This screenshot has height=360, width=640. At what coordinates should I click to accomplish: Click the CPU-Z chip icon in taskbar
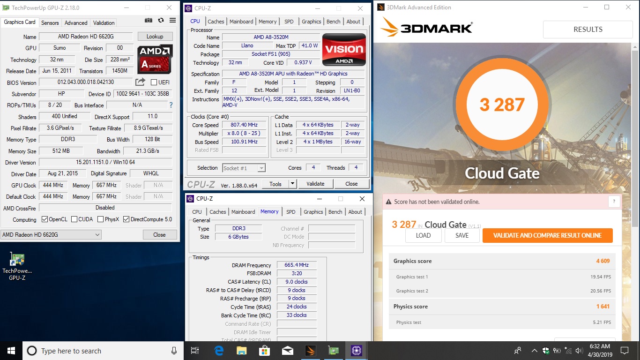(357, 350)
